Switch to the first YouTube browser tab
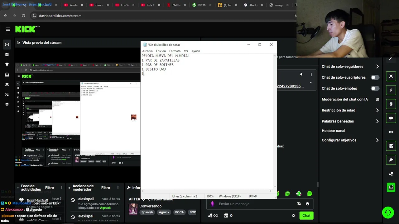The image size is (399, 224). pos(73,5)
